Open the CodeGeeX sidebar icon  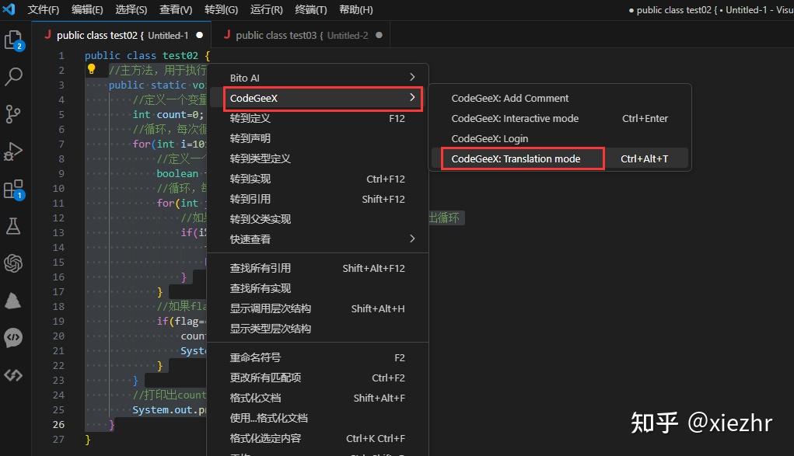point(13,375)
